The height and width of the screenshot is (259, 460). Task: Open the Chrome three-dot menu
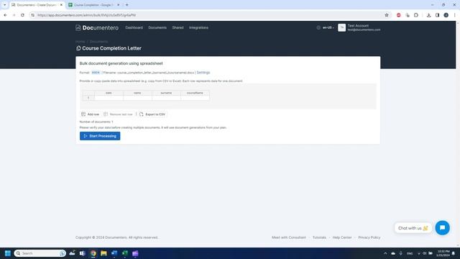coord(455,15)
